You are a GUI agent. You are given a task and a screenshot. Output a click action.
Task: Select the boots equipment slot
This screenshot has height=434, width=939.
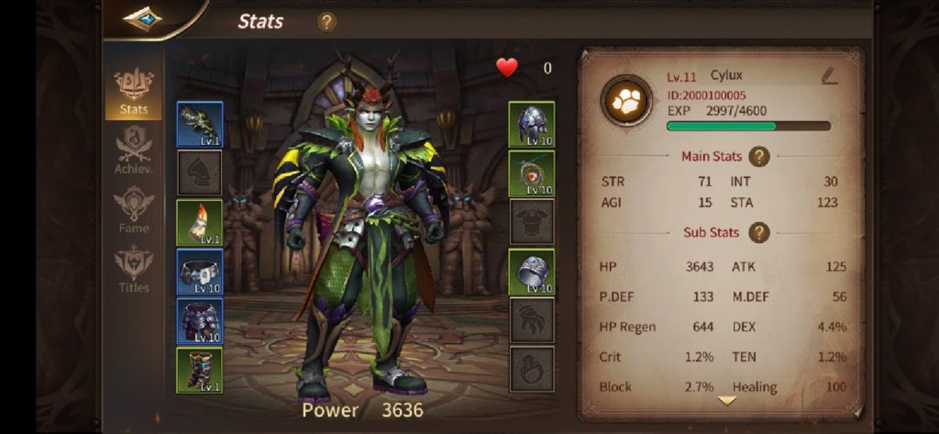point(200,371)
